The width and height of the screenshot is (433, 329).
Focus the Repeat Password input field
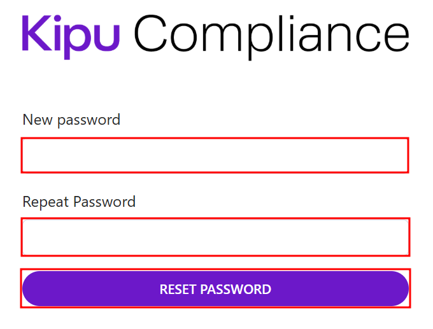point(215,237)
